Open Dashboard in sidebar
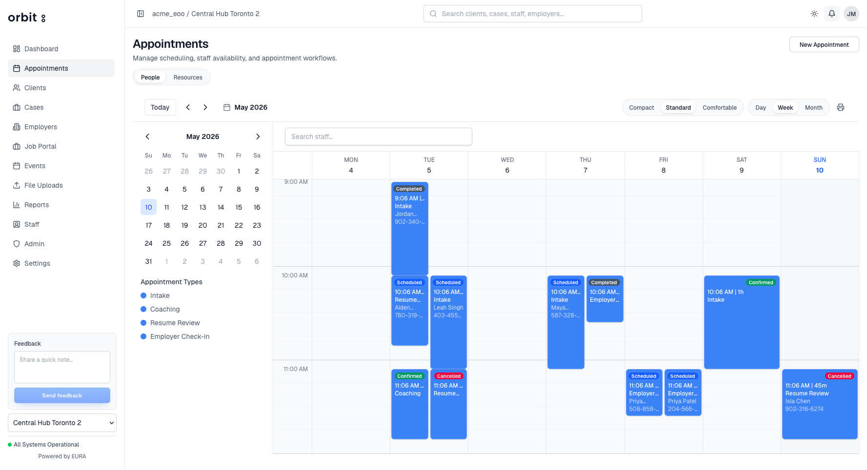The height and width of the screenshot is (470, 867). coord(61,49)
